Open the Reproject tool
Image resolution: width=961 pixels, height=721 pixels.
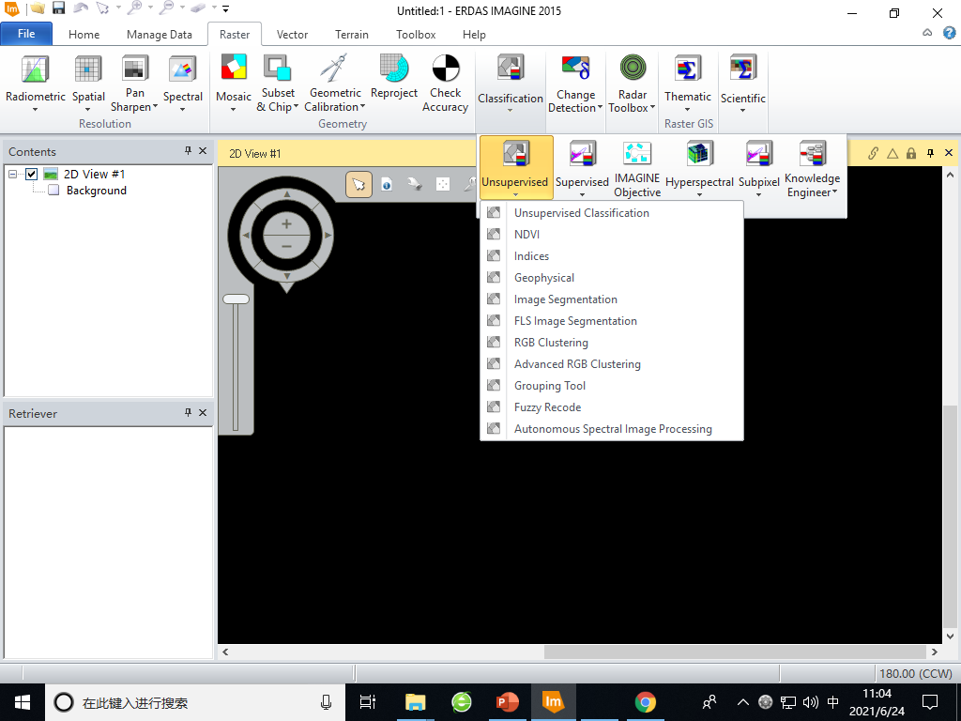coord(393,80)
